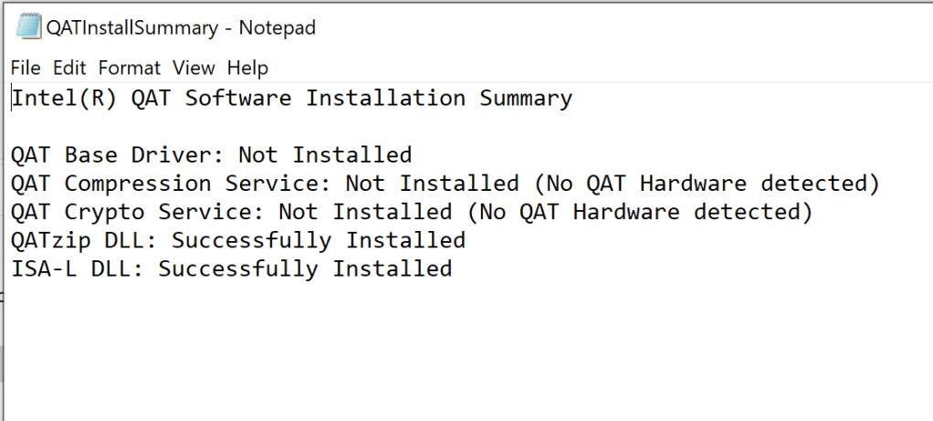Click the '(No QAT Hardware detected)' Compression note
This screenshot has width=933, height=421.
(x=707, y=184)
